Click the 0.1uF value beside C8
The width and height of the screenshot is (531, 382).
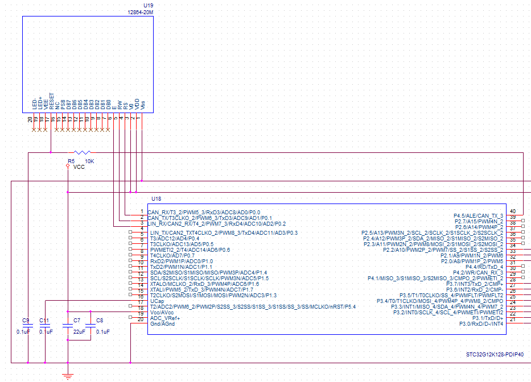(103, 331)
